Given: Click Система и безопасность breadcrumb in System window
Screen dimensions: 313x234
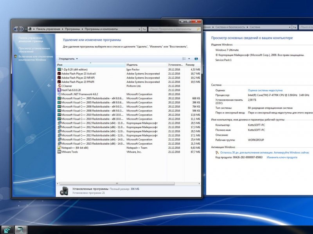Looking at the screenshot, I should click(x=230, y=27).
